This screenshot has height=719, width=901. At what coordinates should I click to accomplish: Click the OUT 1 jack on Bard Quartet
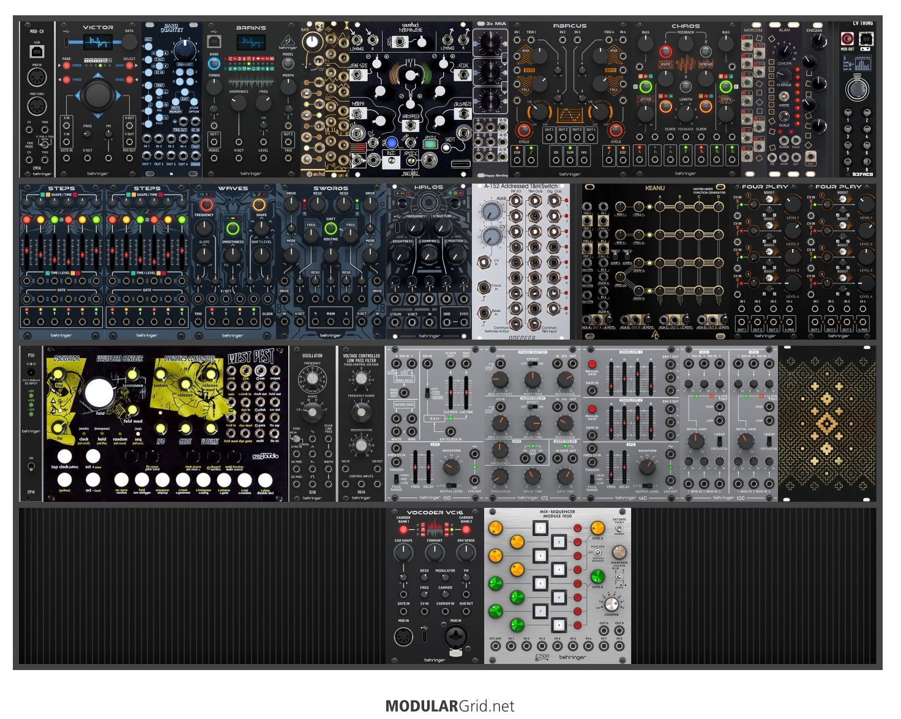(x=147, y=156)
